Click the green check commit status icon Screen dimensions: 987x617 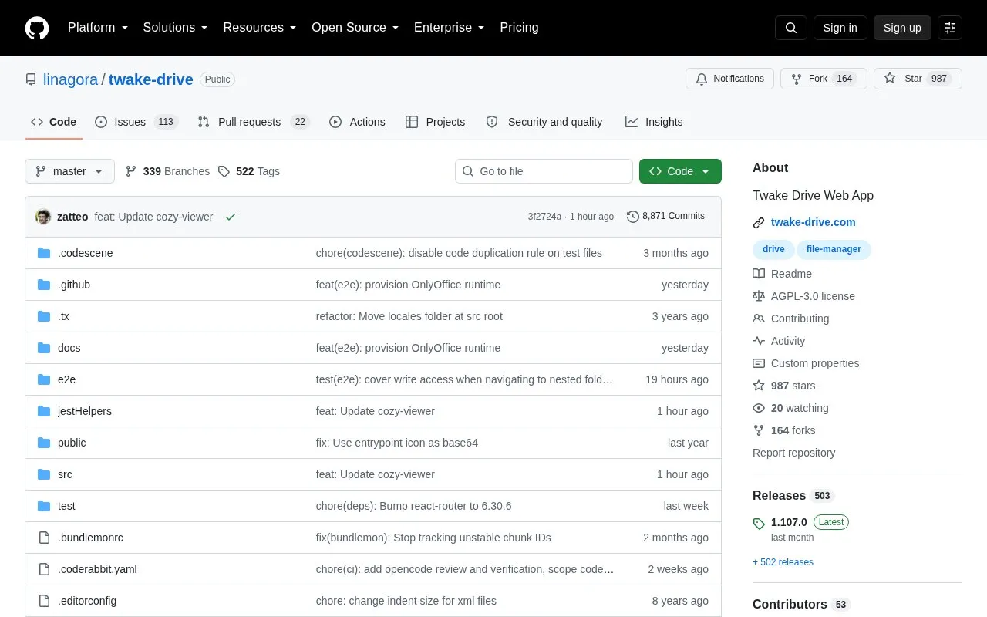click(x=230, y=217)
